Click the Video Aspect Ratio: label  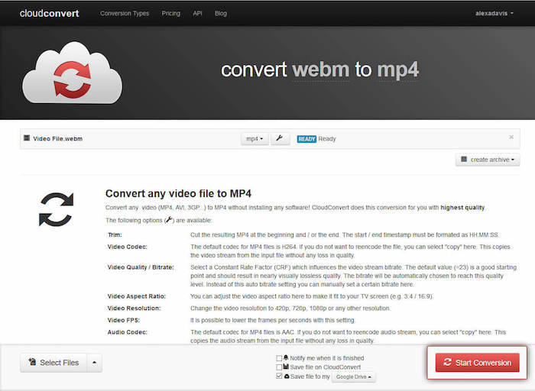[x=137, y=296]
